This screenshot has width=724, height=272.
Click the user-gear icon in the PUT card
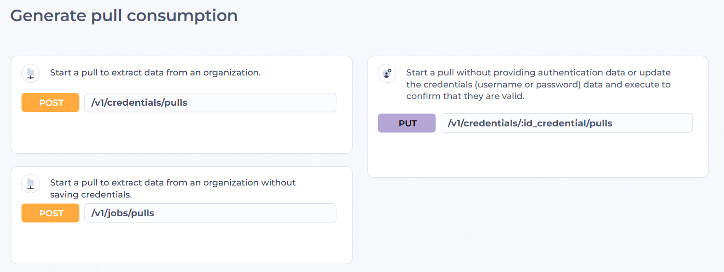[387, 74]
